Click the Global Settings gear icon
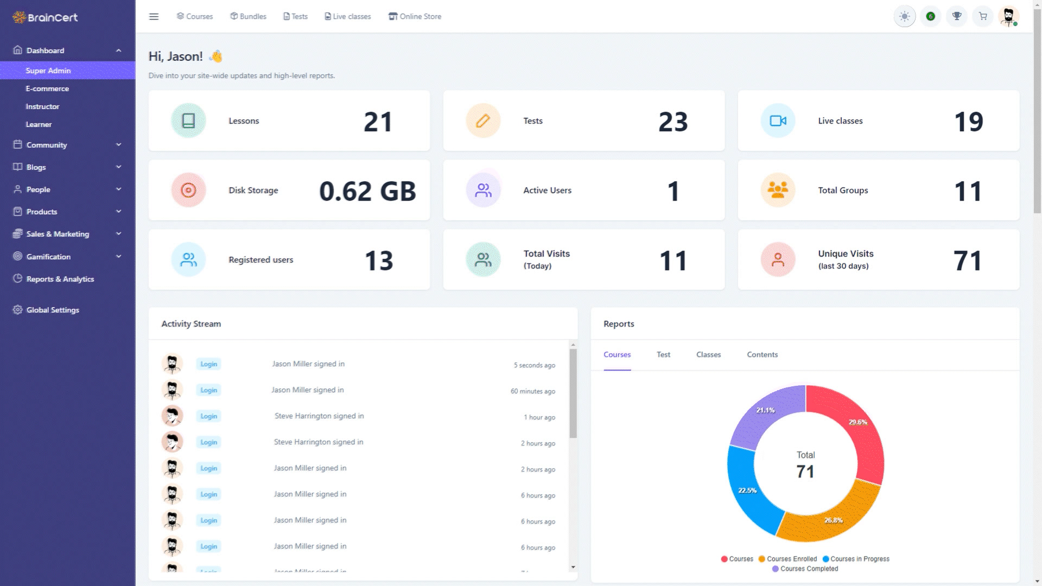The width and height of the screenshot is (1042, 586). tap(17, 310)
